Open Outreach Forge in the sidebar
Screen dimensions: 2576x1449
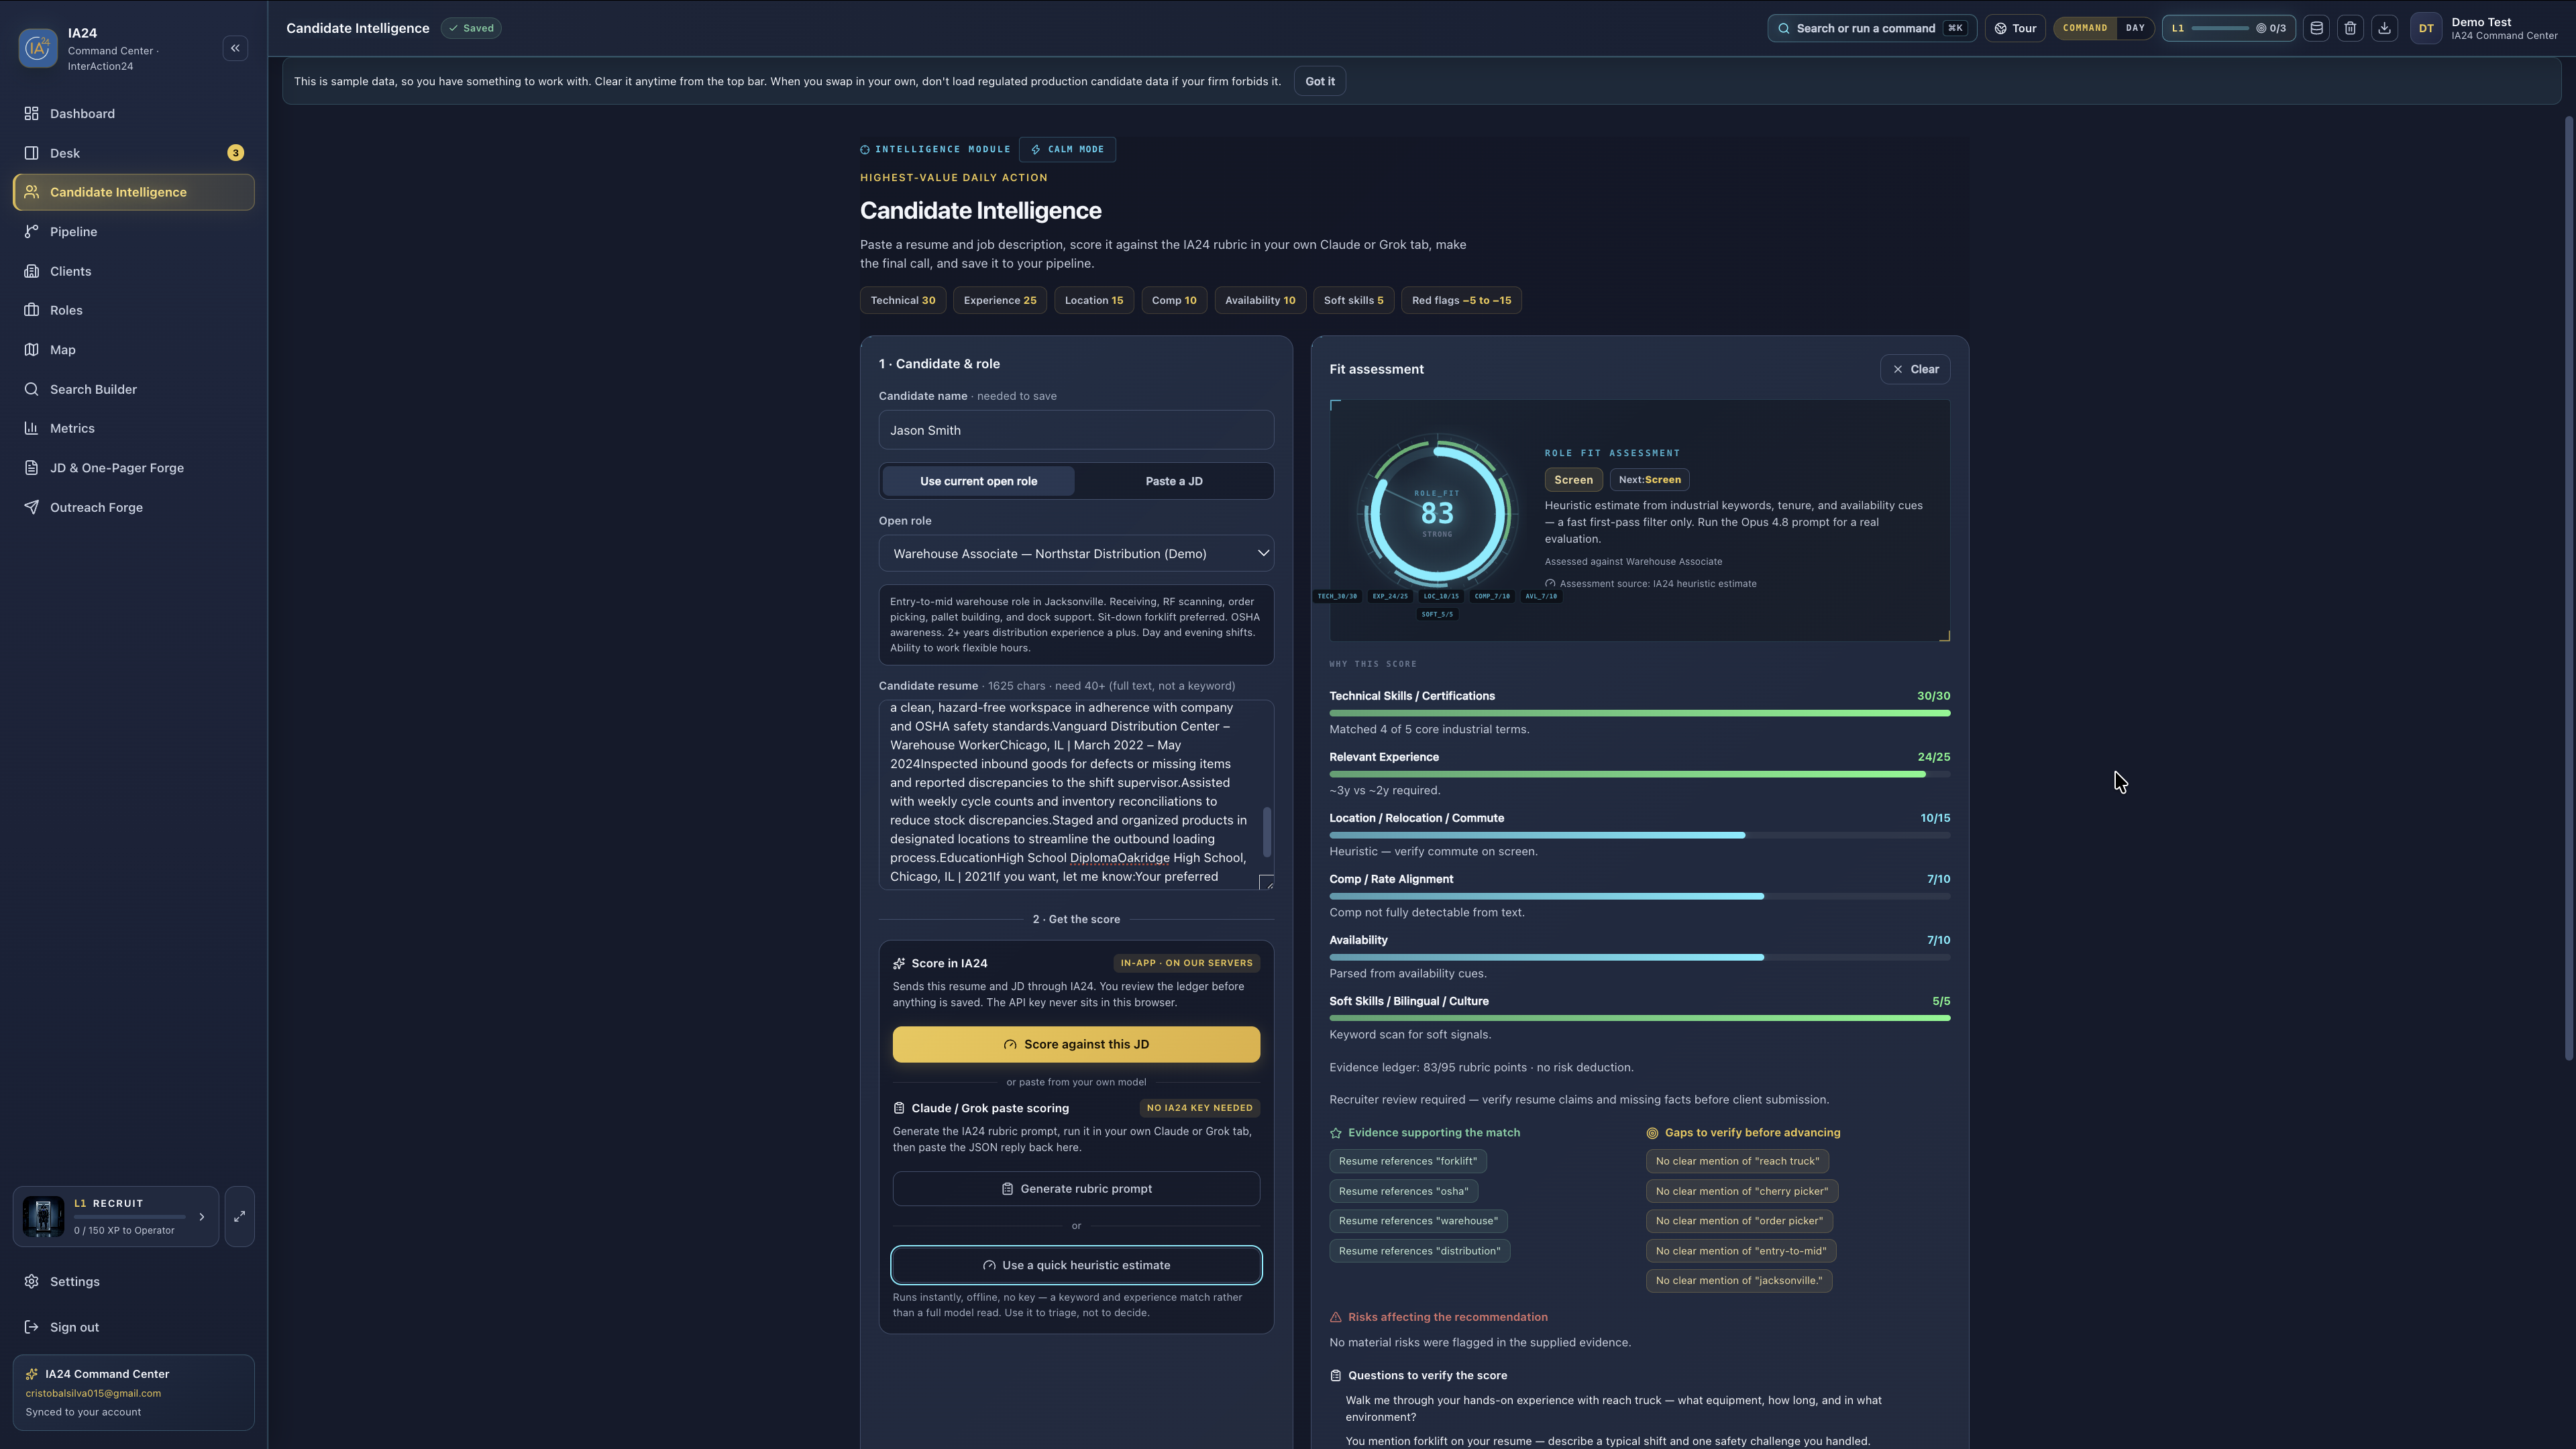coord(134,507)
